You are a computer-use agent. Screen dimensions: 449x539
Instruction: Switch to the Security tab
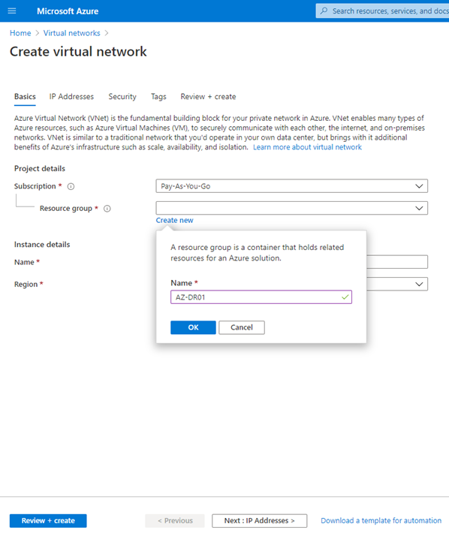pyautogui.click(x=122, y=97)
